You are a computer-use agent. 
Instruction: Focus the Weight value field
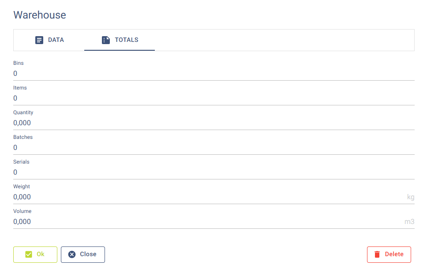click(207, 197)
